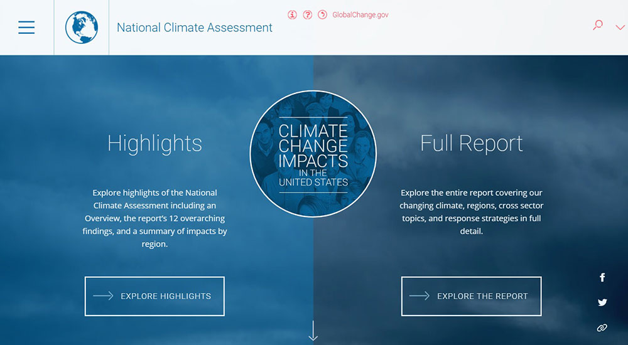Screen dimensions: 628x345
Task: Click the red info circle icon
Action: [x=293, y=15]
